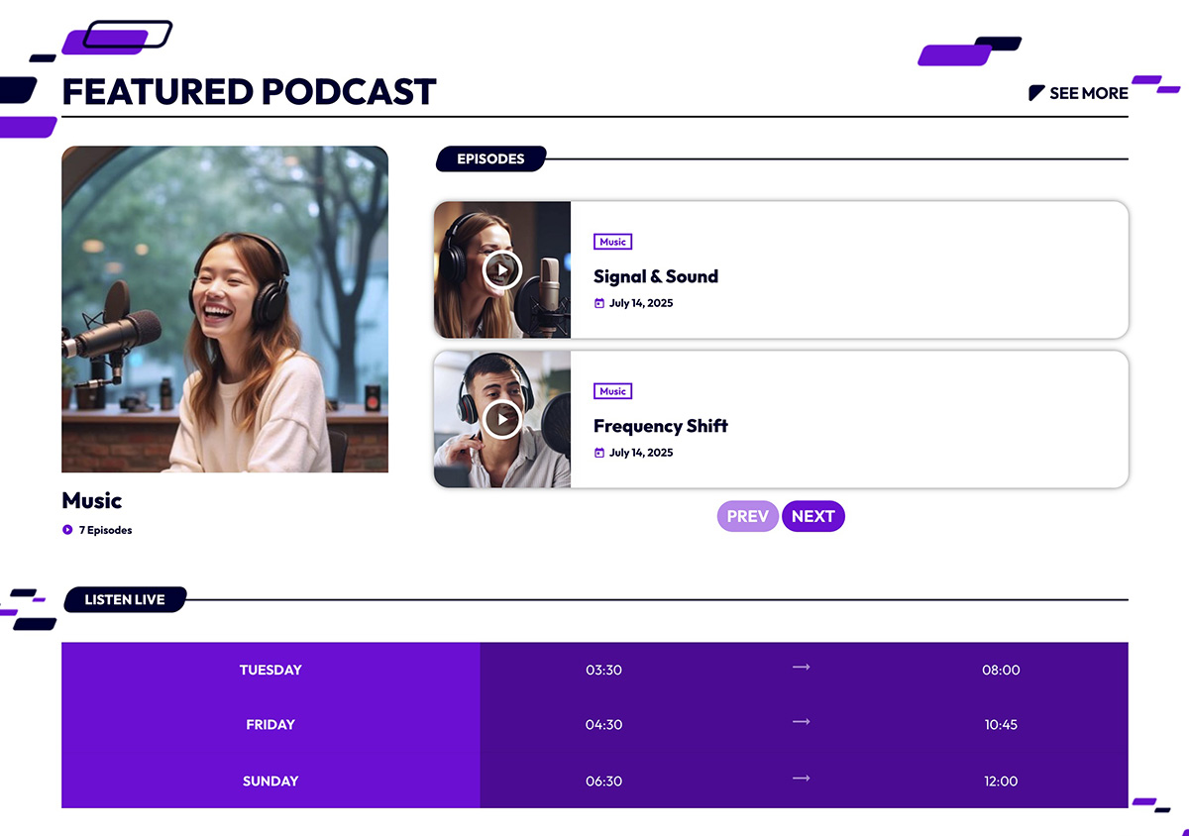
Task: Click calendar icon on Frequency Shift
Action: click(x=598, y=453)
